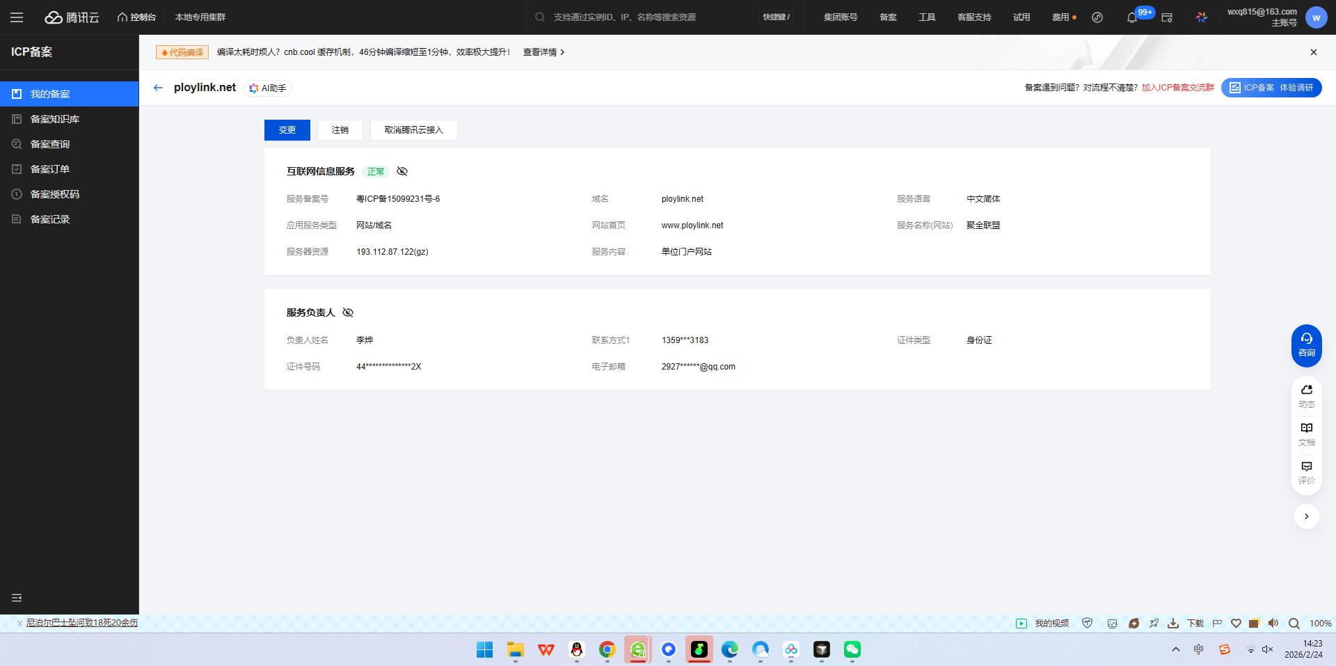The image size is (1336, 666).
Task: Toggle visibility of 服务负责人 details
Action: pos(348,312)
